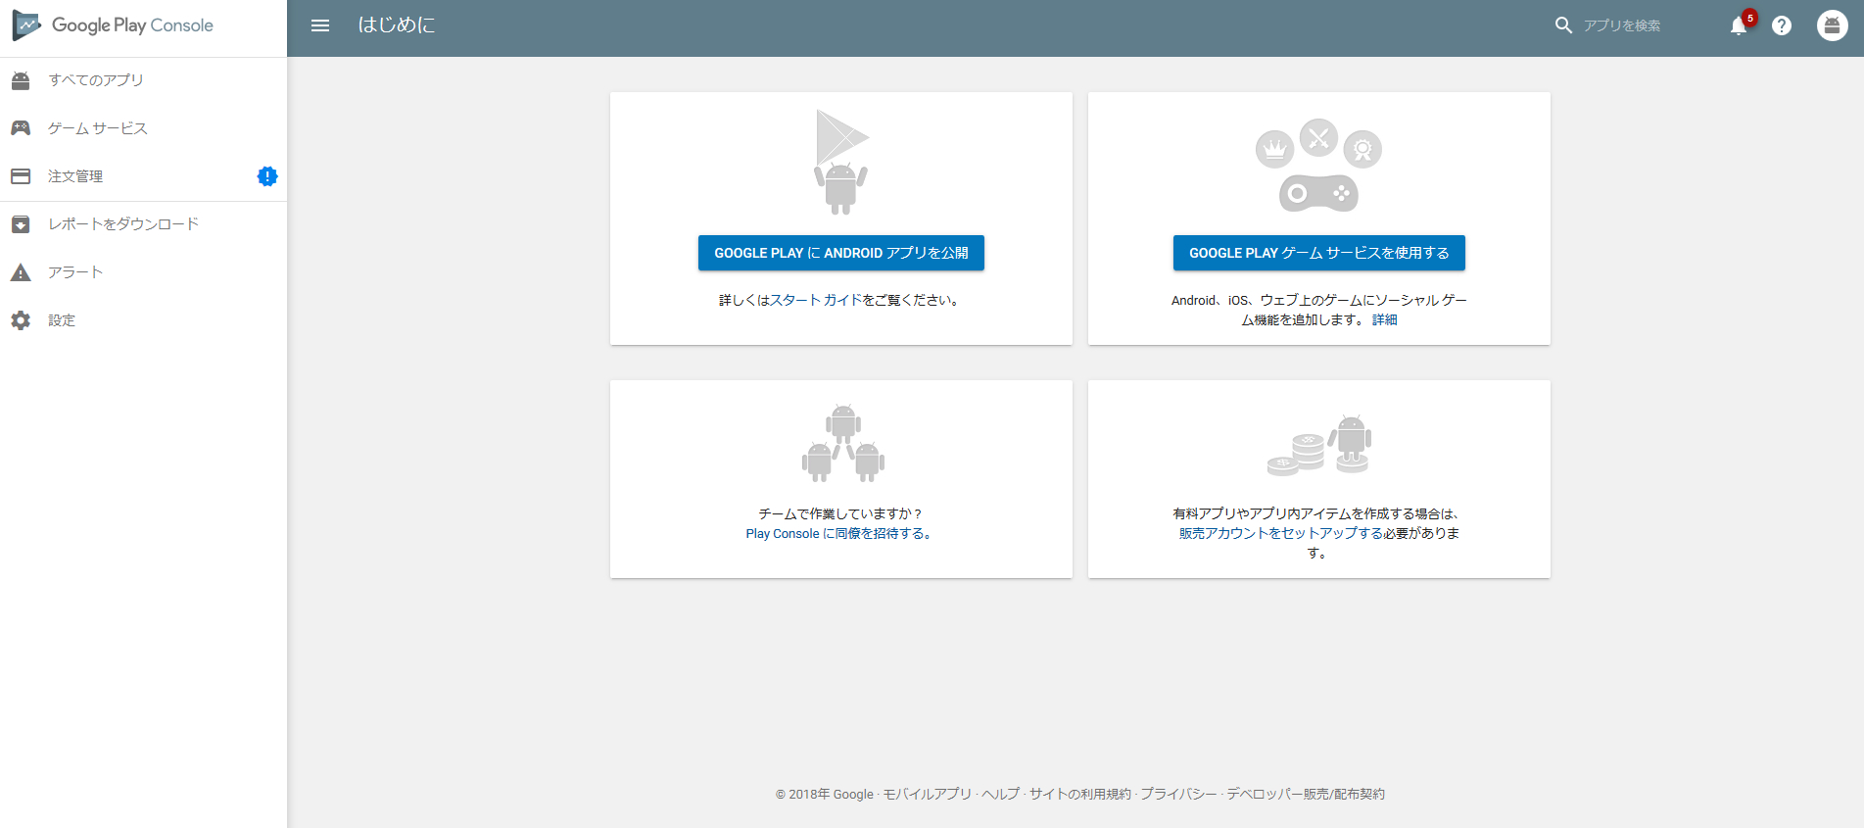1864x828 pixels.
Task: Open the account avatar menu
Action: (x=1832, y=25)
